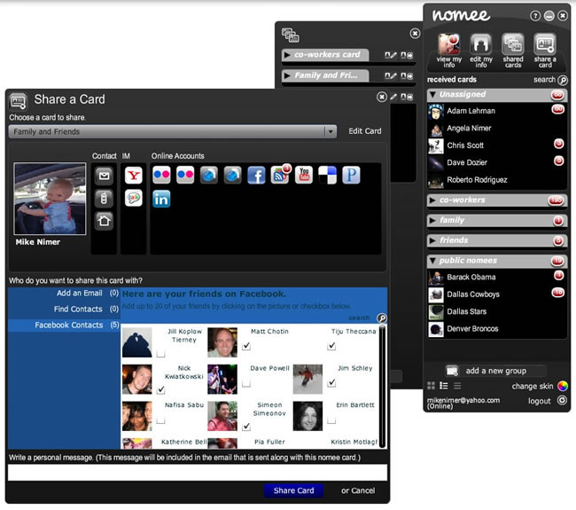
Task: Click the mobile phone contact icon
Action: point(104,199)
